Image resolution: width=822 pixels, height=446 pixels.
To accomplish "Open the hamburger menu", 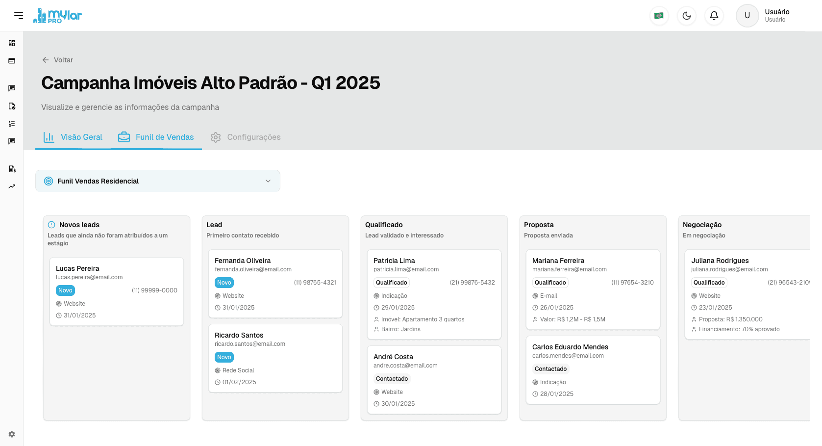I will tap(19, 16).
